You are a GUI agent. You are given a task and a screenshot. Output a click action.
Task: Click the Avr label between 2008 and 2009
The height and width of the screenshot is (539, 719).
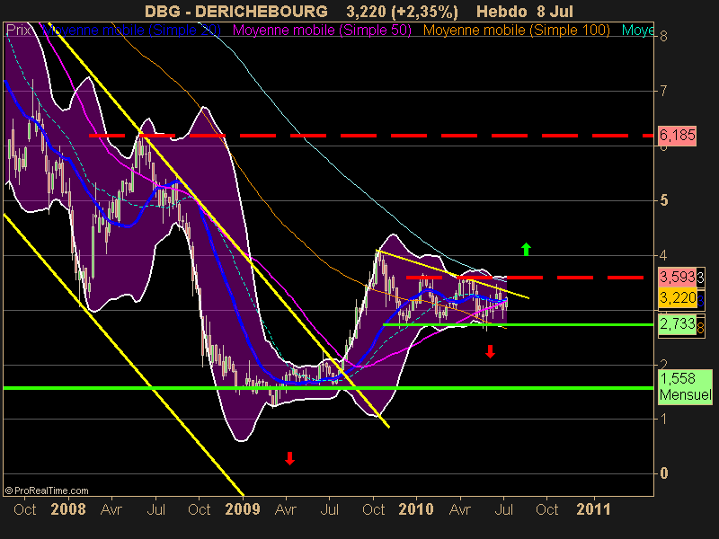tap(111, 509)
